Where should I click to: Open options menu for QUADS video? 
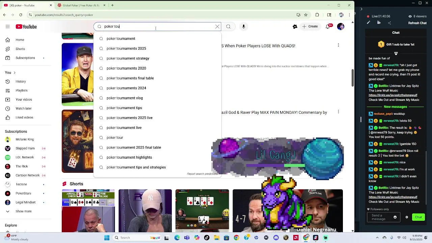[339, 45]
